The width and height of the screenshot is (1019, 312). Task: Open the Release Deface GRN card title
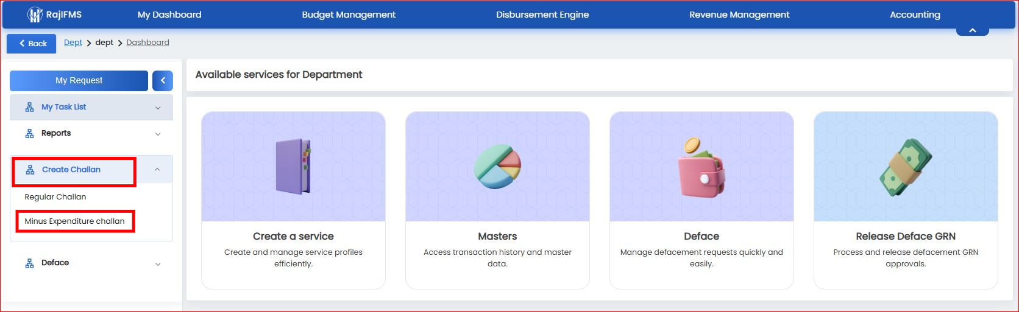click(906, 237)
